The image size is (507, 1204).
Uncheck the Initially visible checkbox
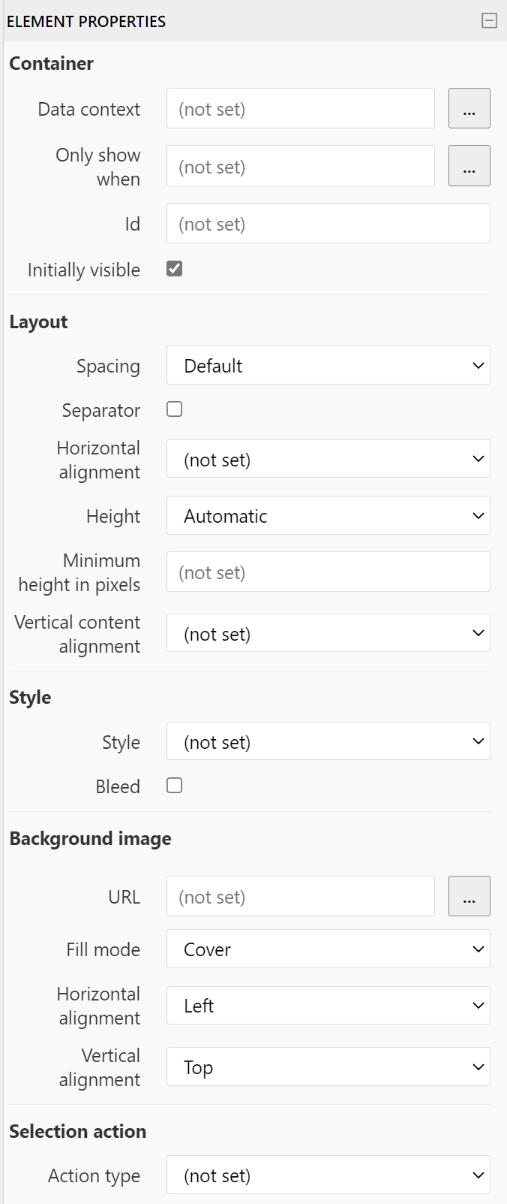(x=175, y=269)
